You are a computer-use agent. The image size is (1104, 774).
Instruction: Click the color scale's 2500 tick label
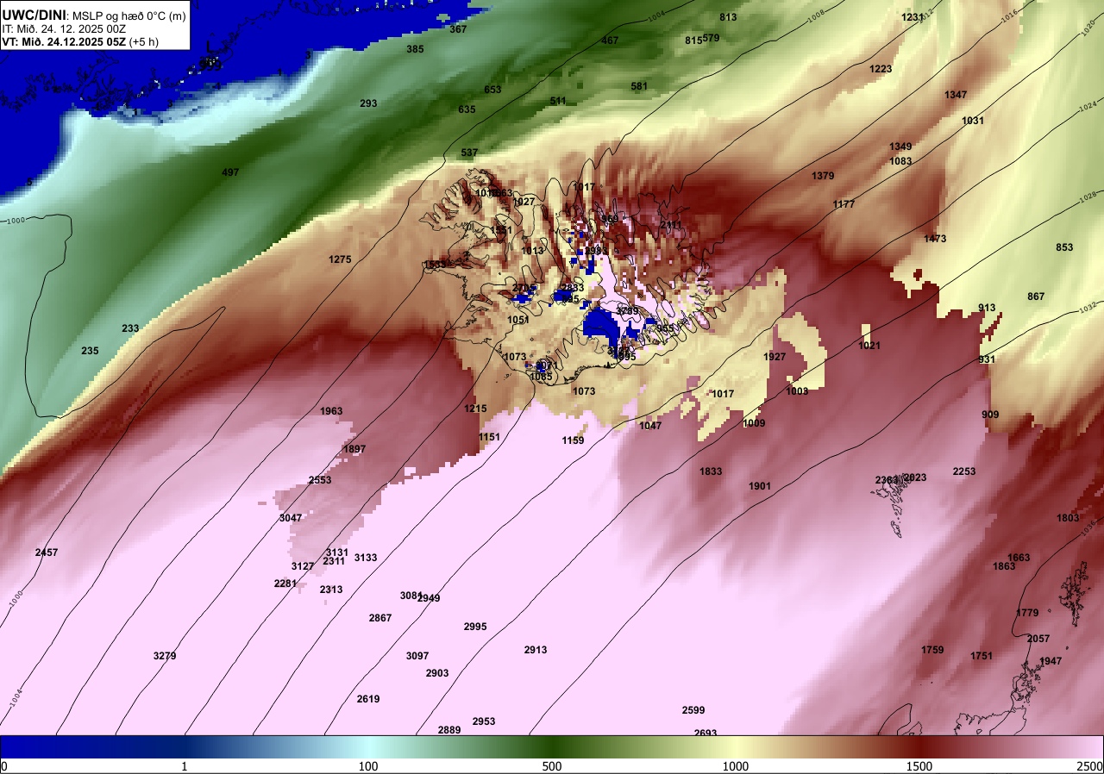tap(1091, 766)
